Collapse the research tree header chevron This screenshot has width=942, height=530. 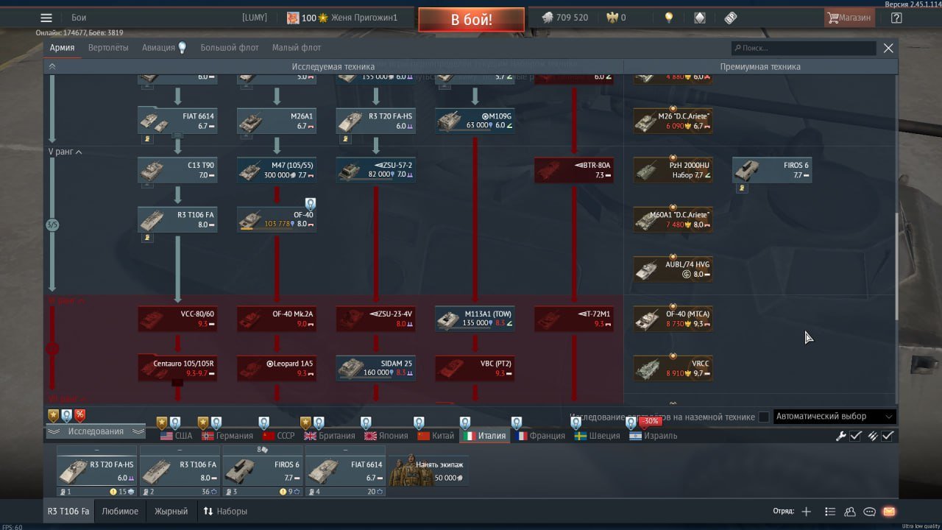(52, 66)
